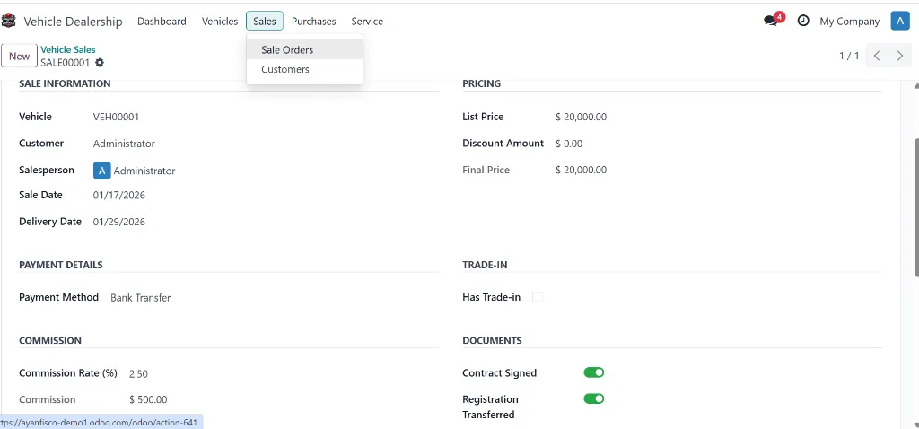Open the gear actions menu beside SALE00001
Screen dimensions: 919x429
point(100,63)
